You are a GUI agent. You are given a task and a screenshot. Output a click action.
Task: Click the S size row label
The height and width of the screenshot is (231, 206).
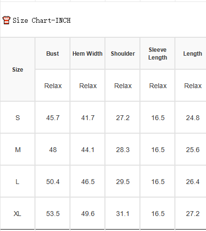pos(17,118)
